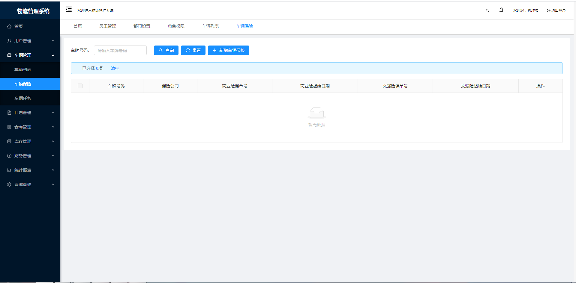
Task: Click the document icon beside 计划管理
Action: pyautogui.click(x=9, y=113)
